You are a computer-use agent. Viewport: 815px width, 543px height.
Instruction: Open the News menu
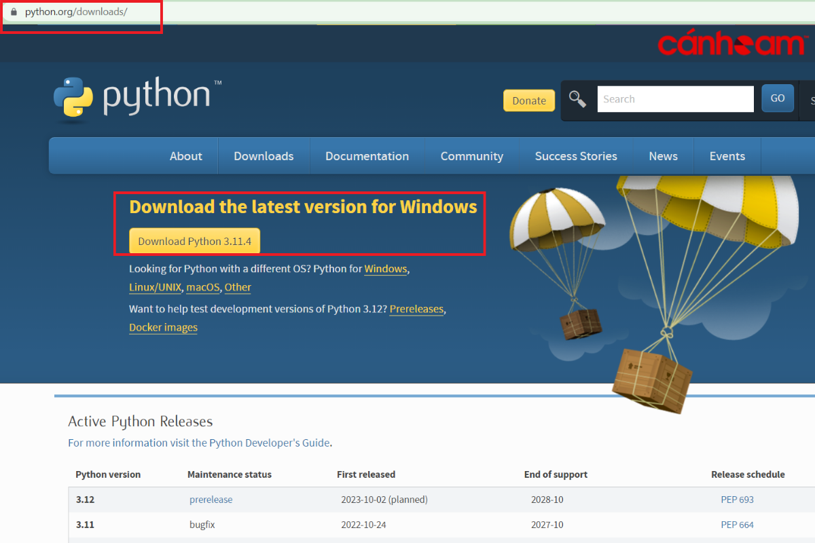coord(663,156)
